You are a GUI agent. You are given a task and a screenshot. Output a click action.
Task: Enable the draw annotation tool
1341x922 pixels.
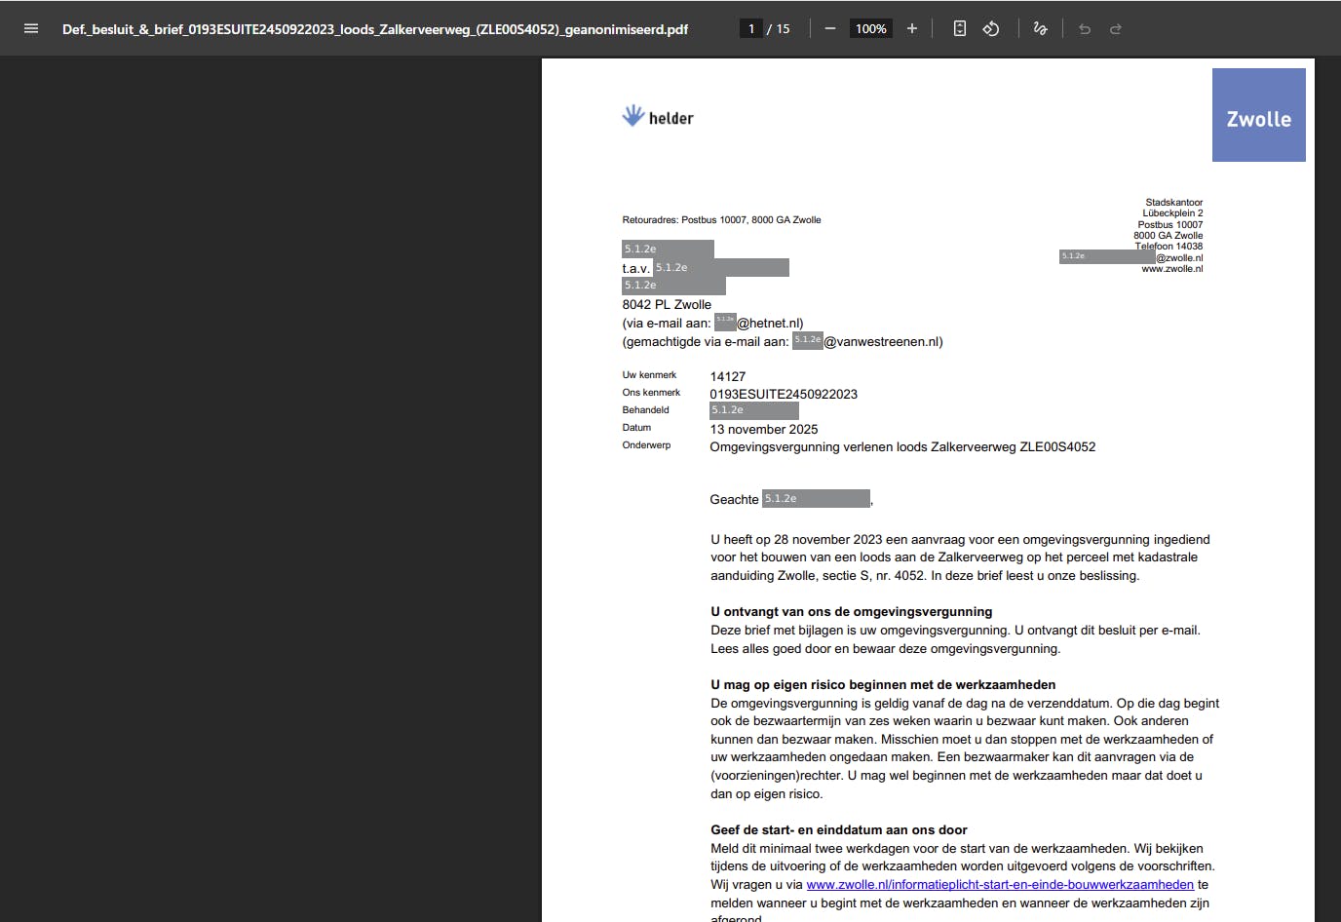[1040, 28]
